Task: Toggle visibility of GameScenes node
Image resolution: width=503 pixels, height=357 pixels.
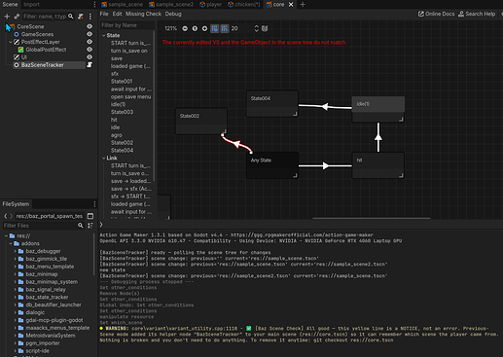Action: (90, 34)
